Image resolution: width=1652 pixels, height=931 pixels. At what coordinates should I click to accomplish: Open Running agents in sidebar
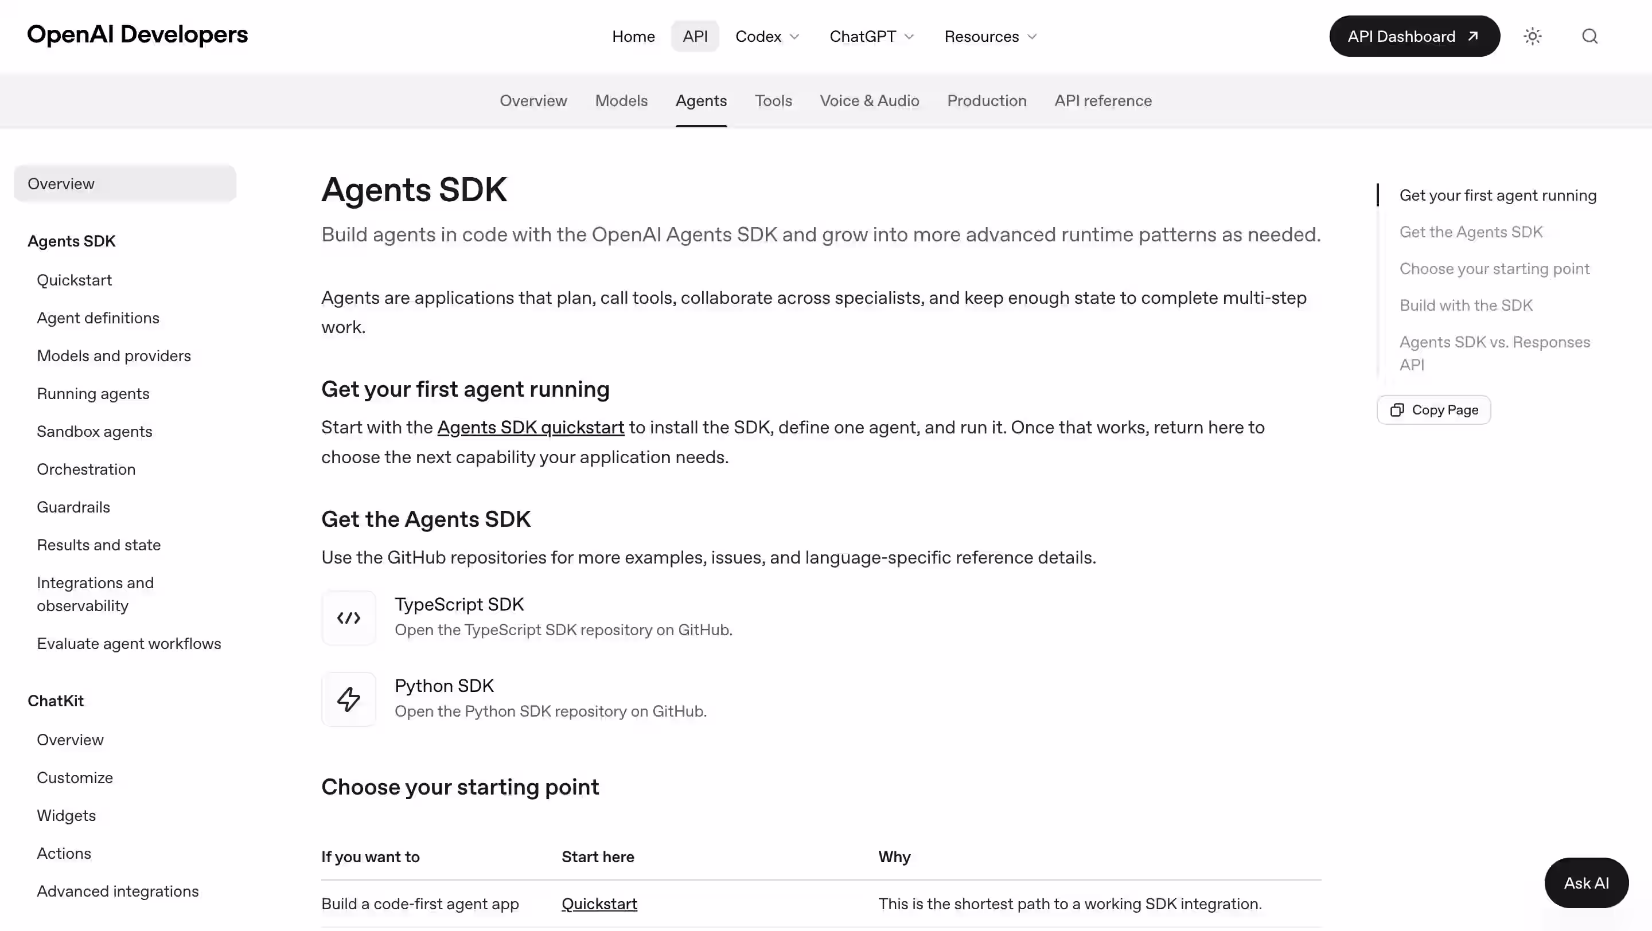pyautogui.click(x=92, y=393)
